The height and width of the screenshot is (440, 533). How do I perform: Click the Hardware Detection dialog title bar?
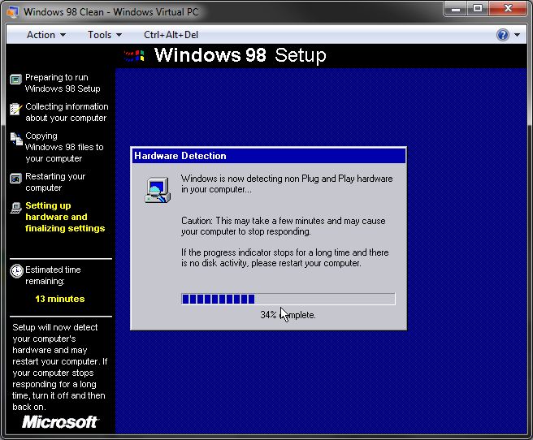269,156
